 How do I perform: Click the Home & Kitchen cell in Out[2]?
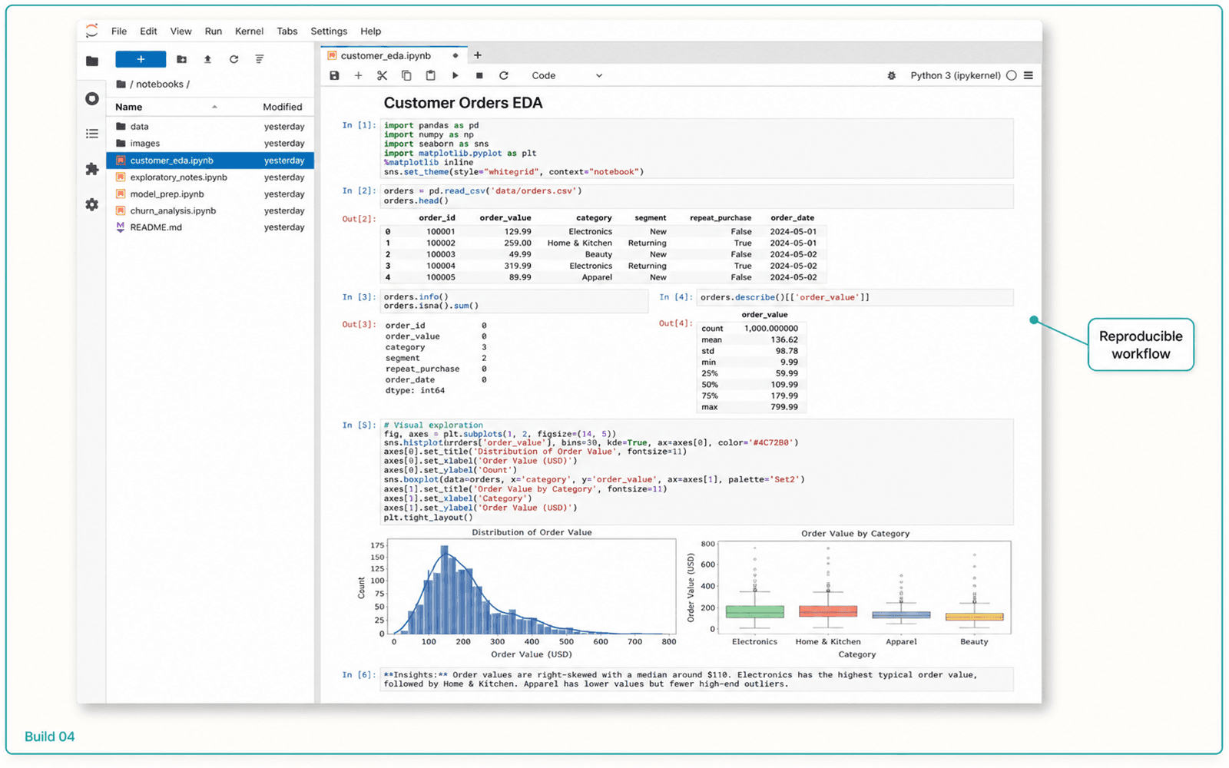(580, 243)
